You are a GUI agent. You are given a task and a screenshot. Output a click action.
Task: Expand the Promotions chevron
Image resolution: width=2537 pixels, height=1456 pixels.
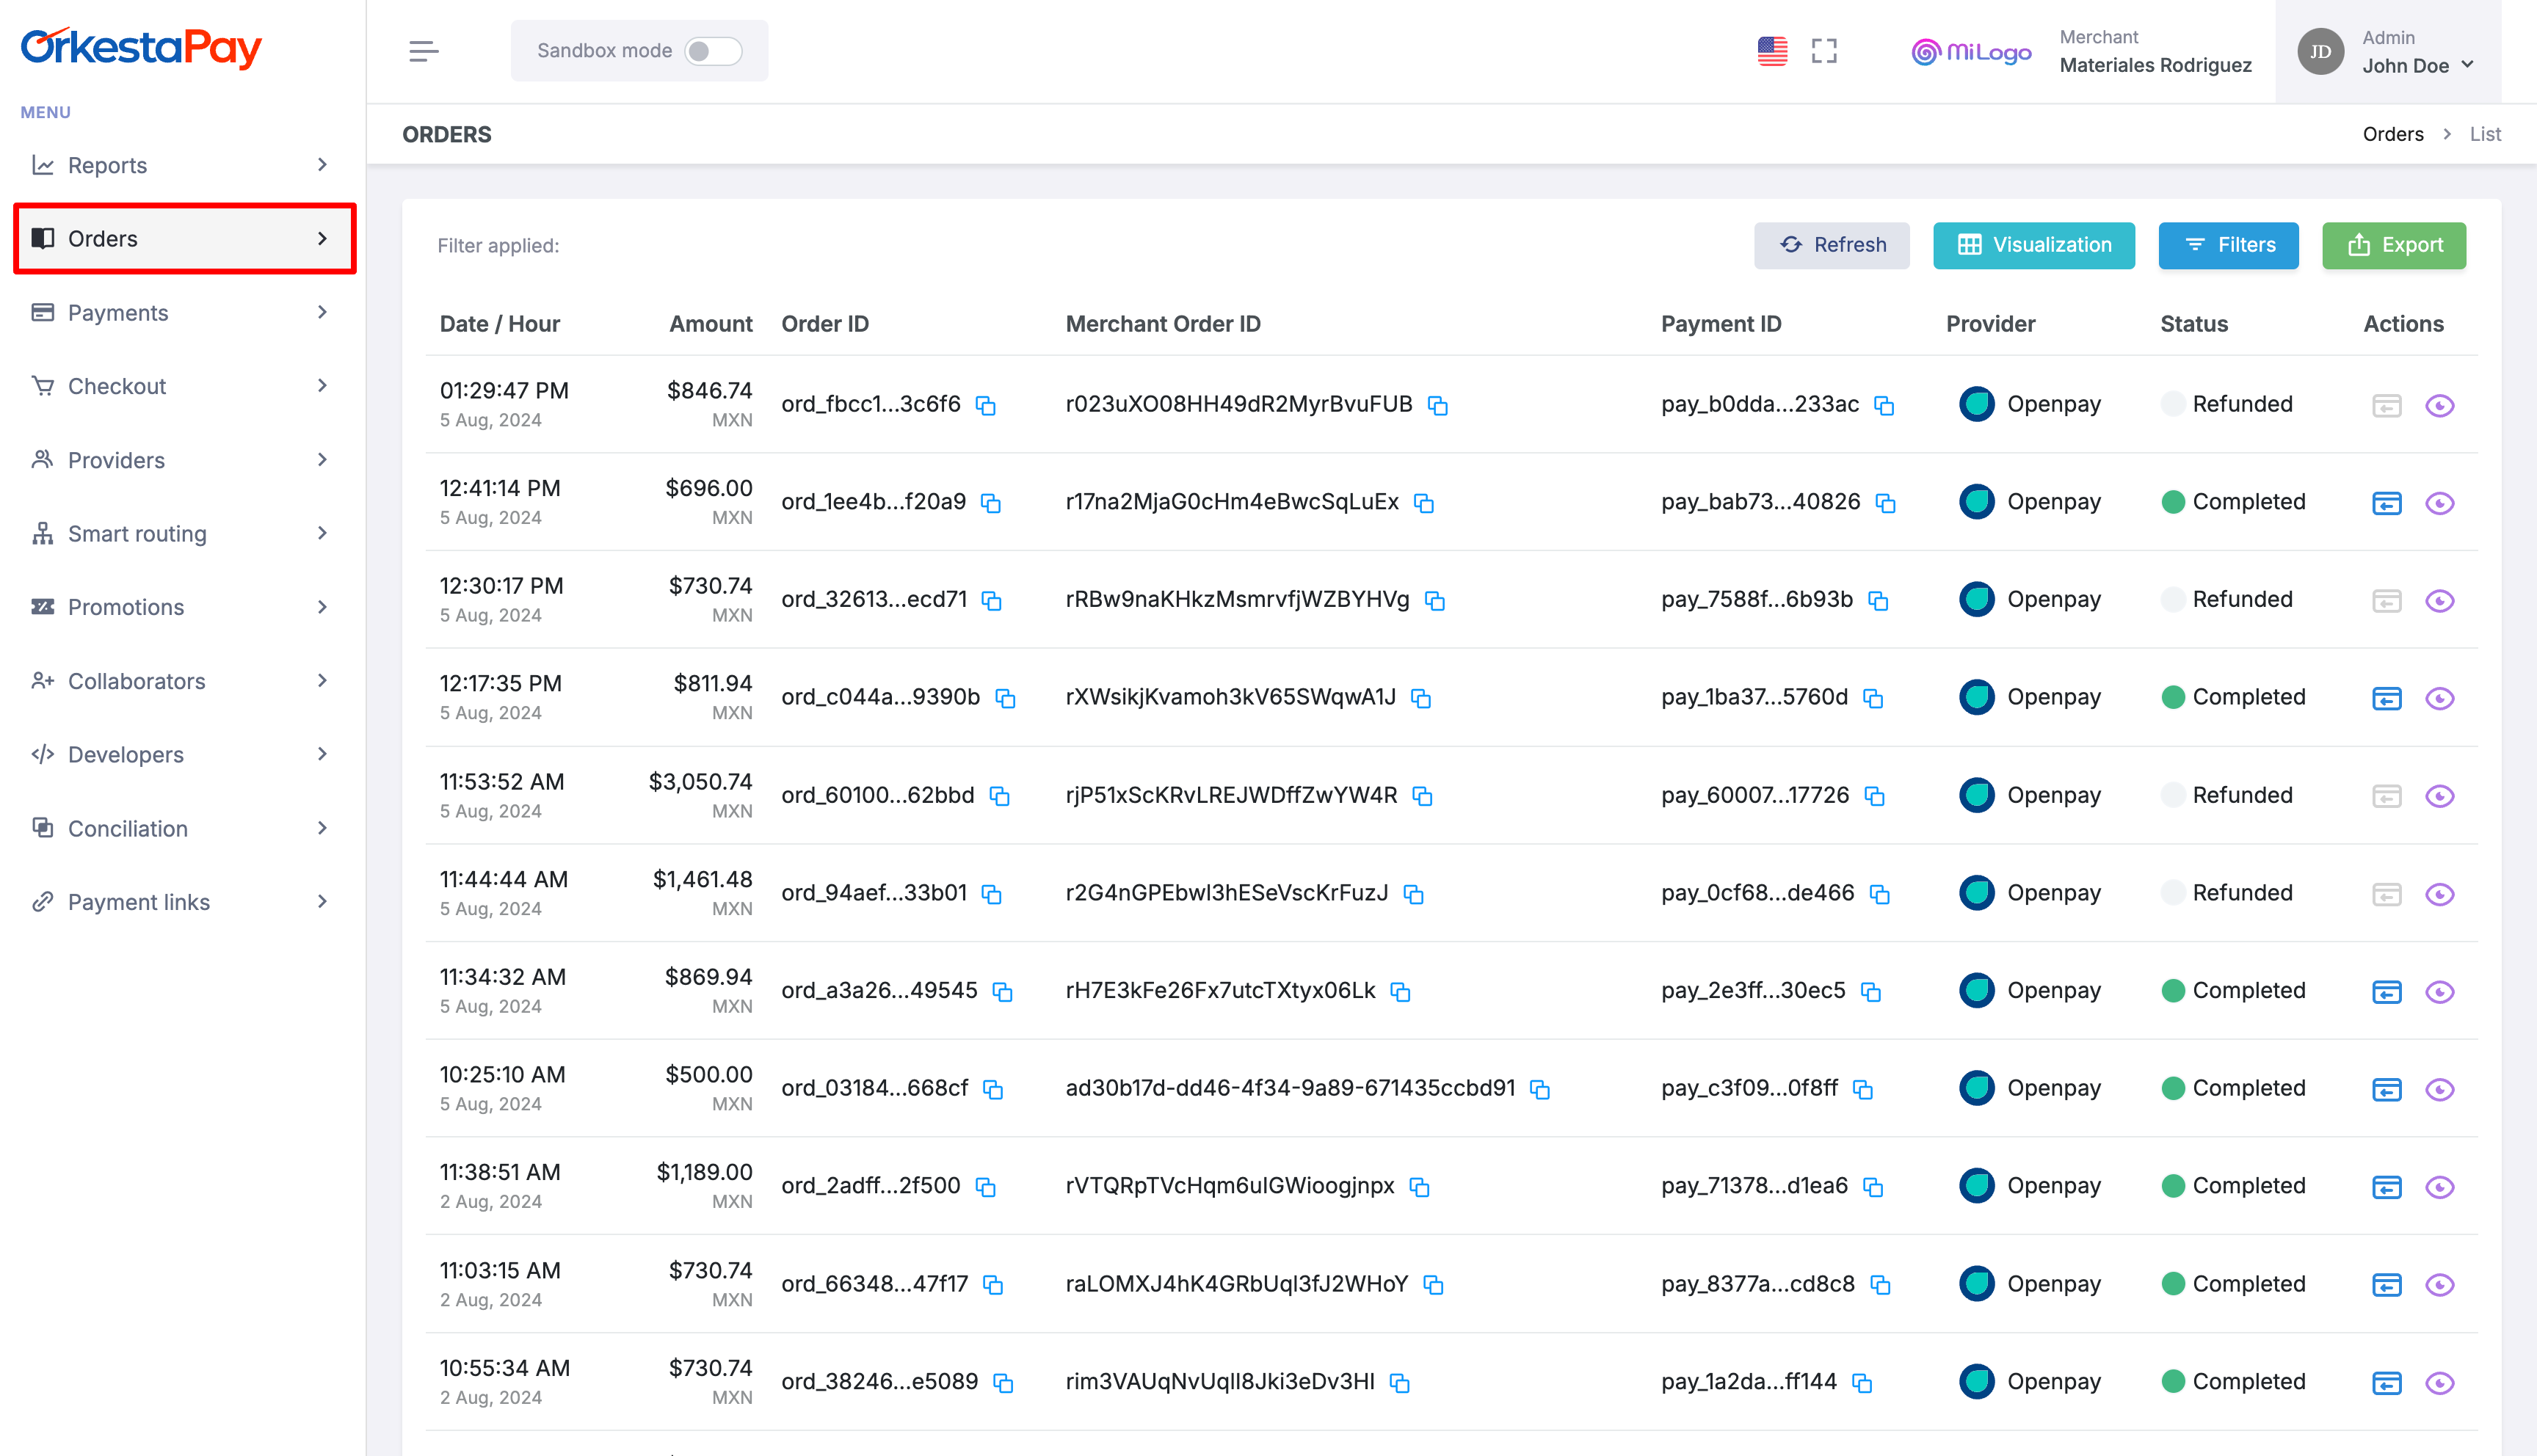pos(322,607)
